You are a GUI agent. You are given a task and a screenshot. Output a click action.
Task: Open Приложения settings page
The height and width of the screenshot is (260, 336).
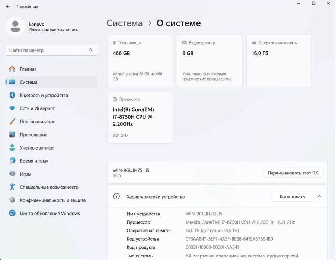point(51,135)
